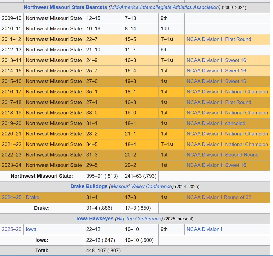The height and width of the screenshot is (256, 273).
Task: Select the 22–12 (.647) Iowa total cell
Action: pos(104,240)
